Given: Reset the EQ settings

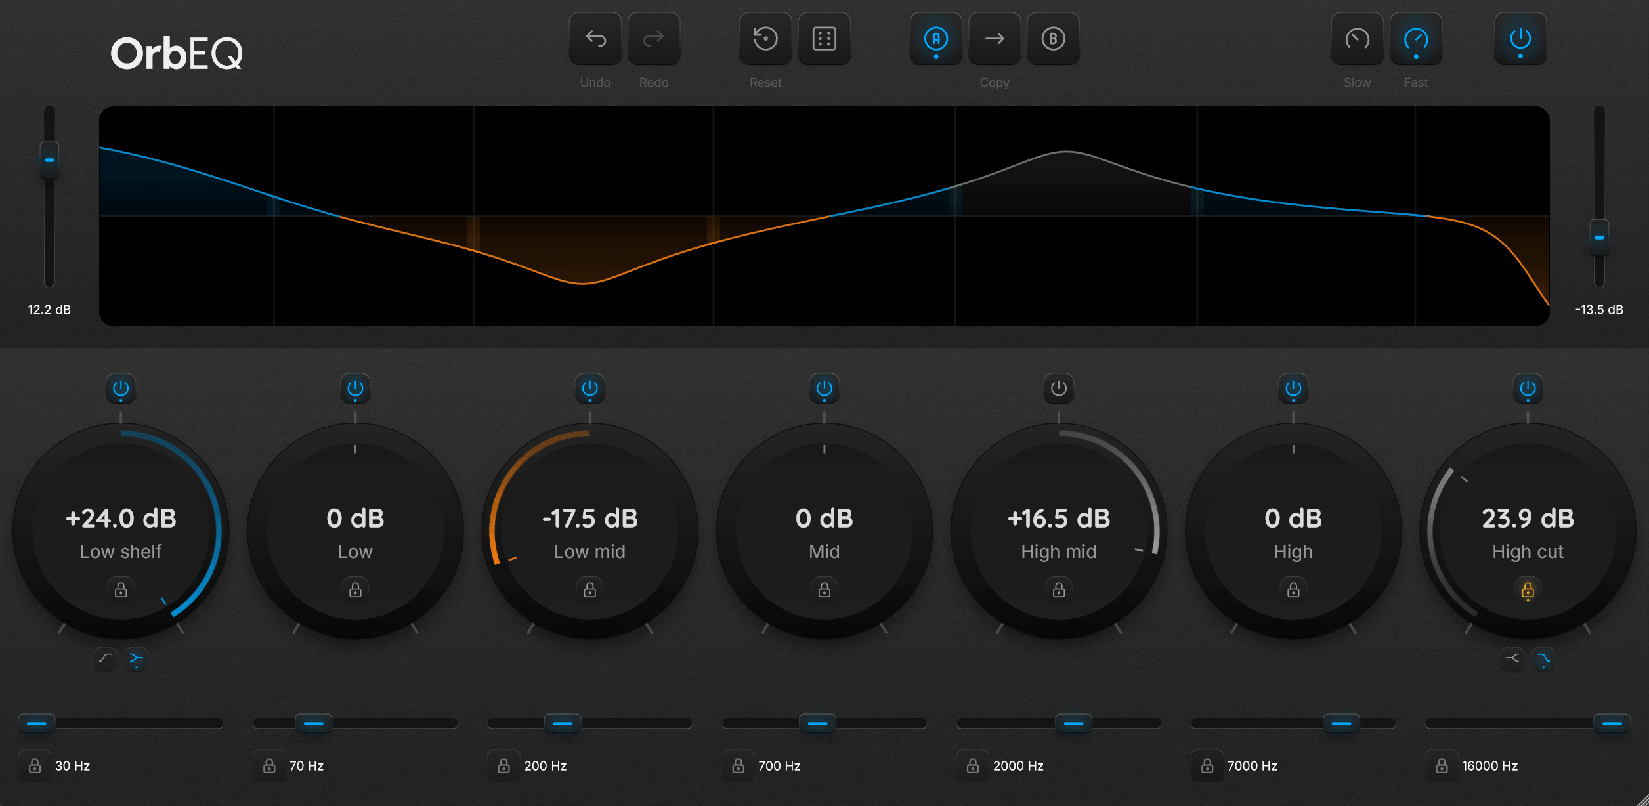Looking at the screenshot, I should [x=765, y=39].
